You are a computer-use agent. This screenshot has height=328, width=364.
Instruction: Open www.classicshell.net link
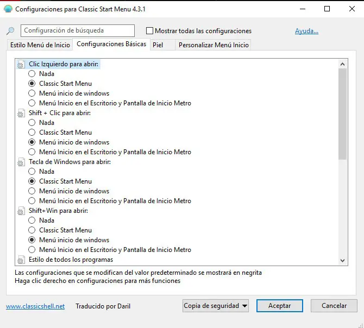[x=35, y=306]
